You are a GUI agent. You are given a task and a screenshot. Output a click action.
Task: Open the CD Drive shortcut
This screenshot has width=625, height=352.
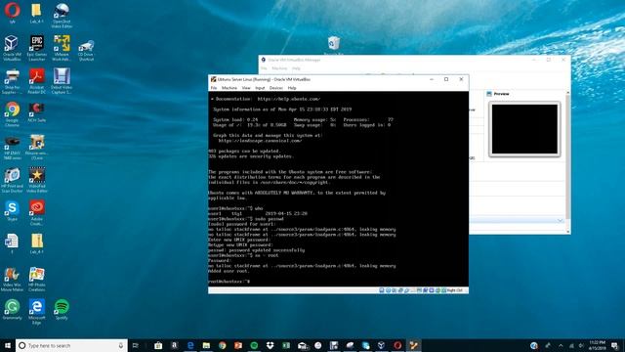(86, 50)
